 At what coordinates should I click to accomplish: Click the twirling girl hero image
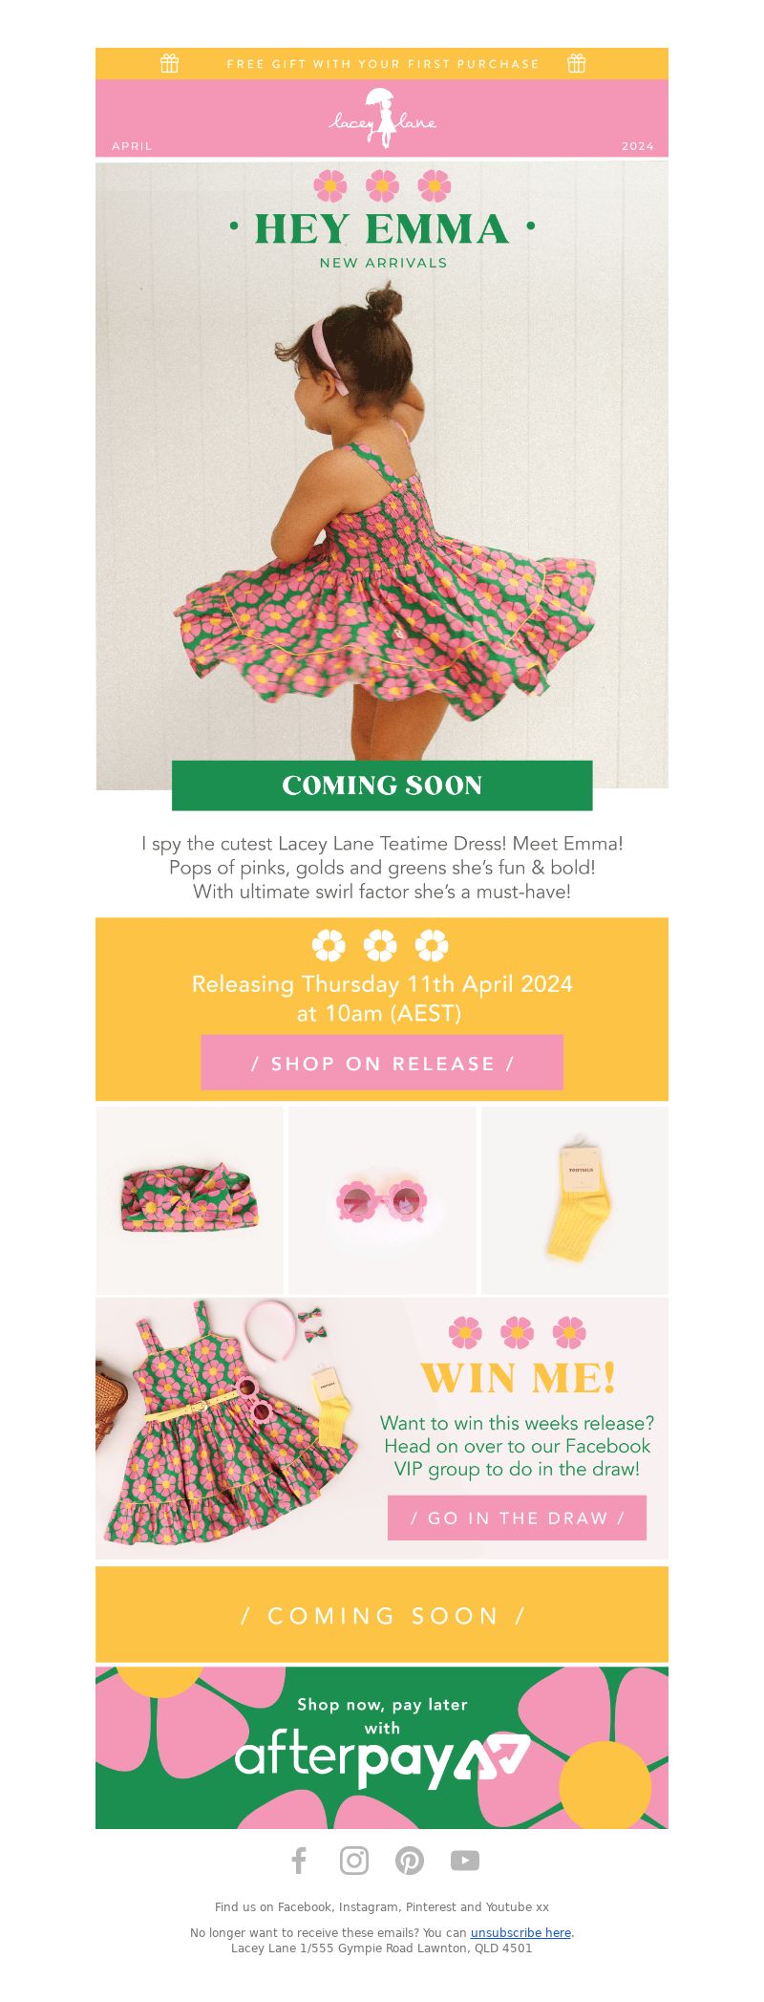(x=382, y=475)
